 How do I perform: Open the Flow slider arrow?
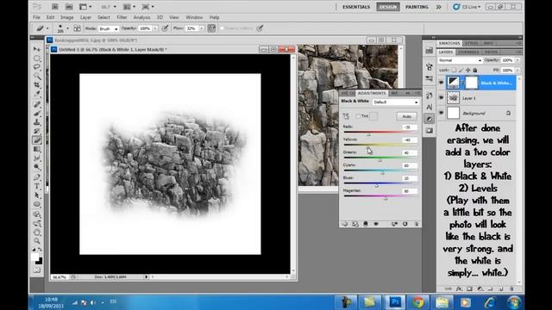tap(201, 28)
